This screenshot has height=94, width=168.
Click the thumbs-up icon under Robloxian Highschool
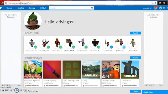[x=25, y=86]
